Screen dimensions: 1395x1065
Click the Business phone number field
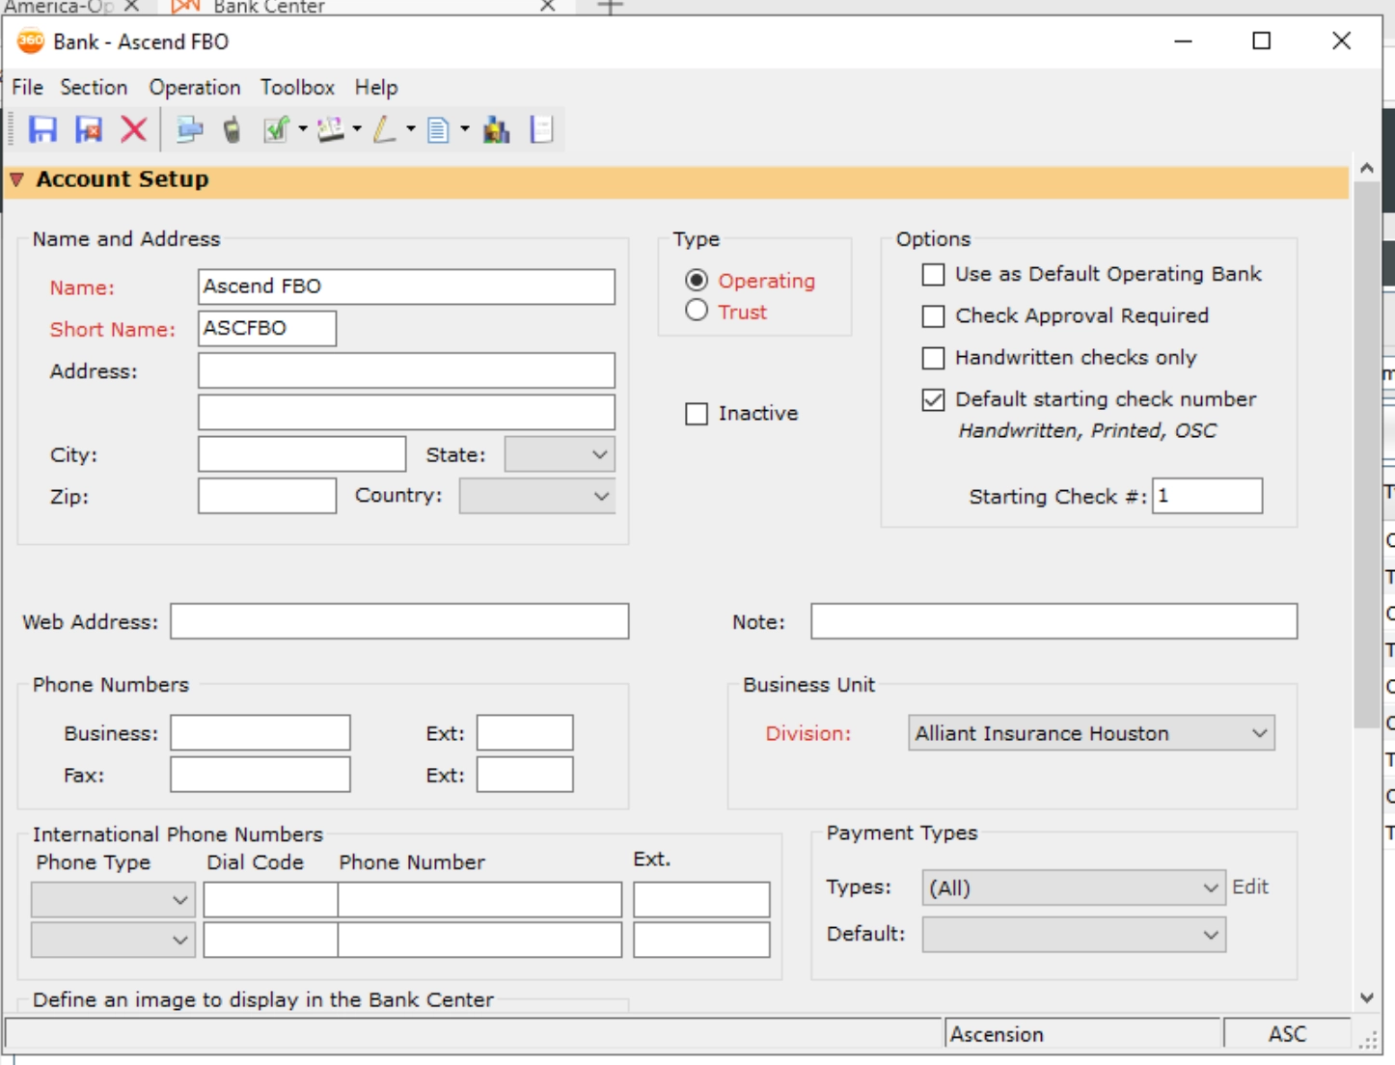coord(260,732)
